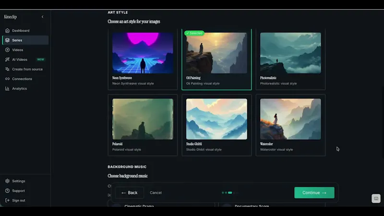384x216 pixels.
Task: View the Analytics page
Action: [25, 88]
